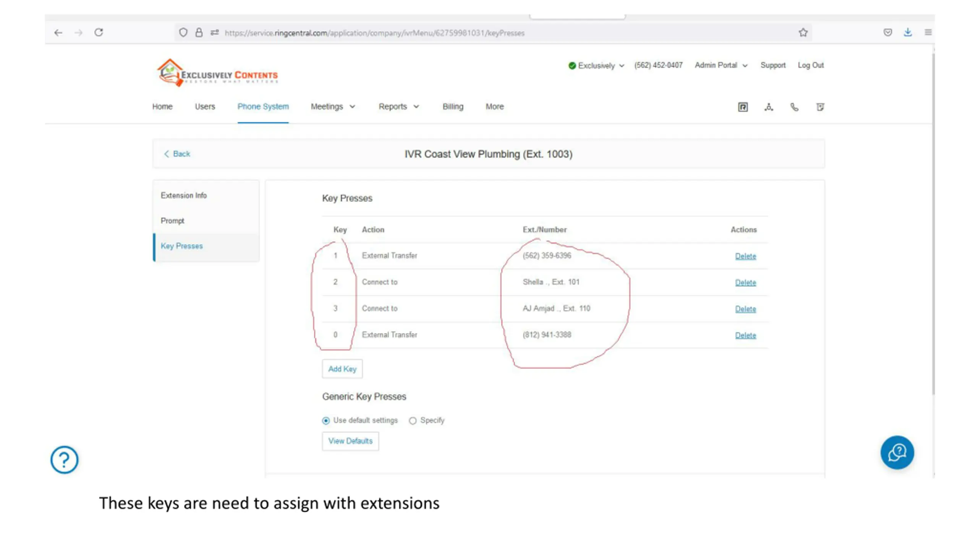Click the RingCentral app icon in nav bar
Image resolution: width=978 pixels, height=550 pixels.
point(743,107)
